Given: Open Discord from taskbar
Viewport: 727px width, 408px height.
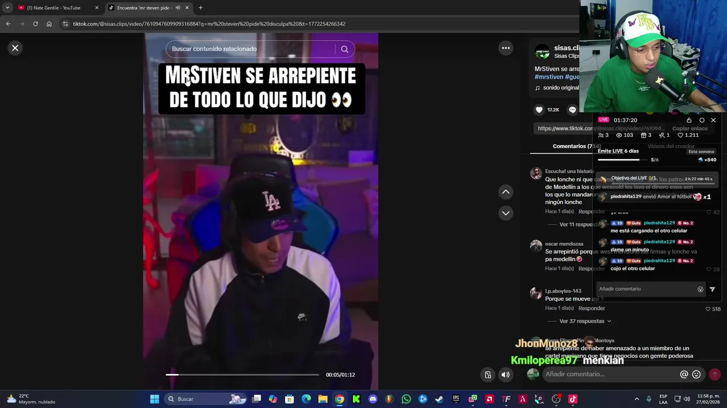Looking at the screenshot, I should (373, 399).
